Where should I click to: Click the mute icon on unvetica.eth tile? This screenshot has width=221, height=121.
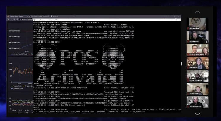coord(188,41)
